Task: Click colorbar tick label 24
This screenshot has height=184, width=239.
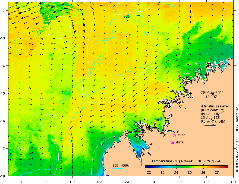Action: click(x=176, y=172)
